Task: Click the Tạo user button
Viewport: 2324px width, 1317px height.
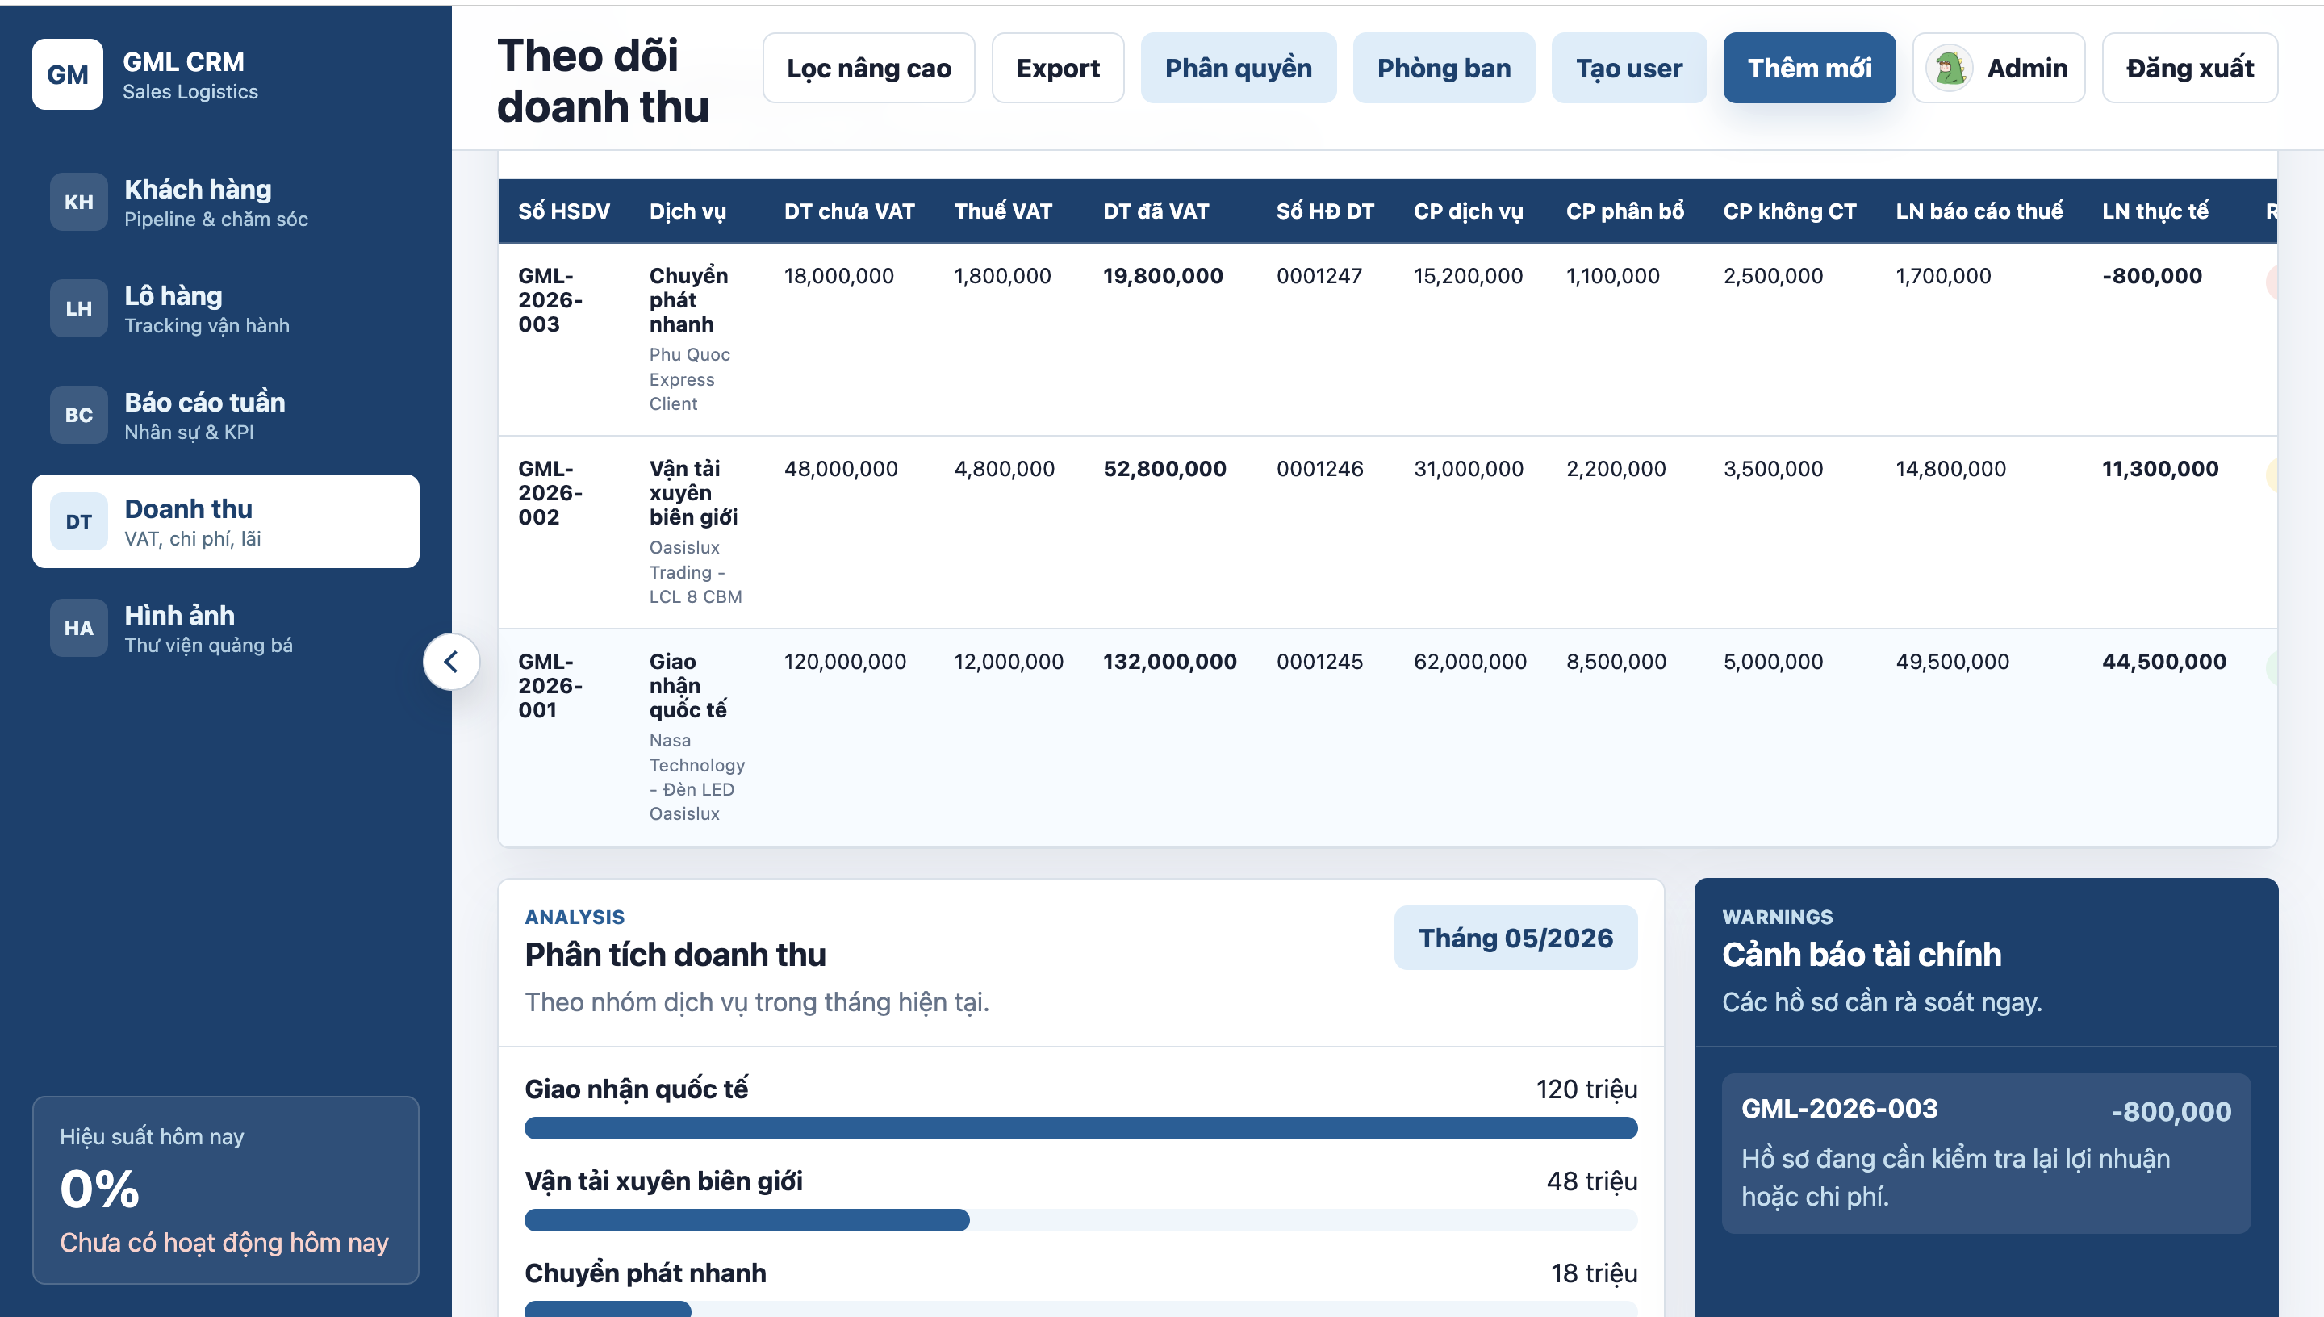Action: pyautogui.click(x=1628, y=68)
